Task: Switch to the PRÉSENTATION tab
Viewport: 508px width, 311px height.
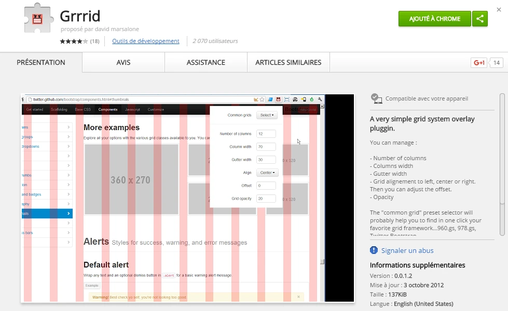Action: pos(41,62)
